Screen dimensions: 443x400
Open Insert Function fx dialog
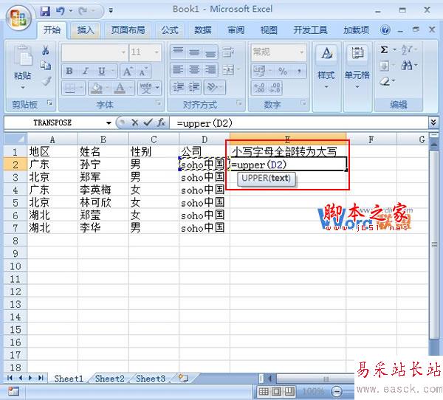coord(161,123)
